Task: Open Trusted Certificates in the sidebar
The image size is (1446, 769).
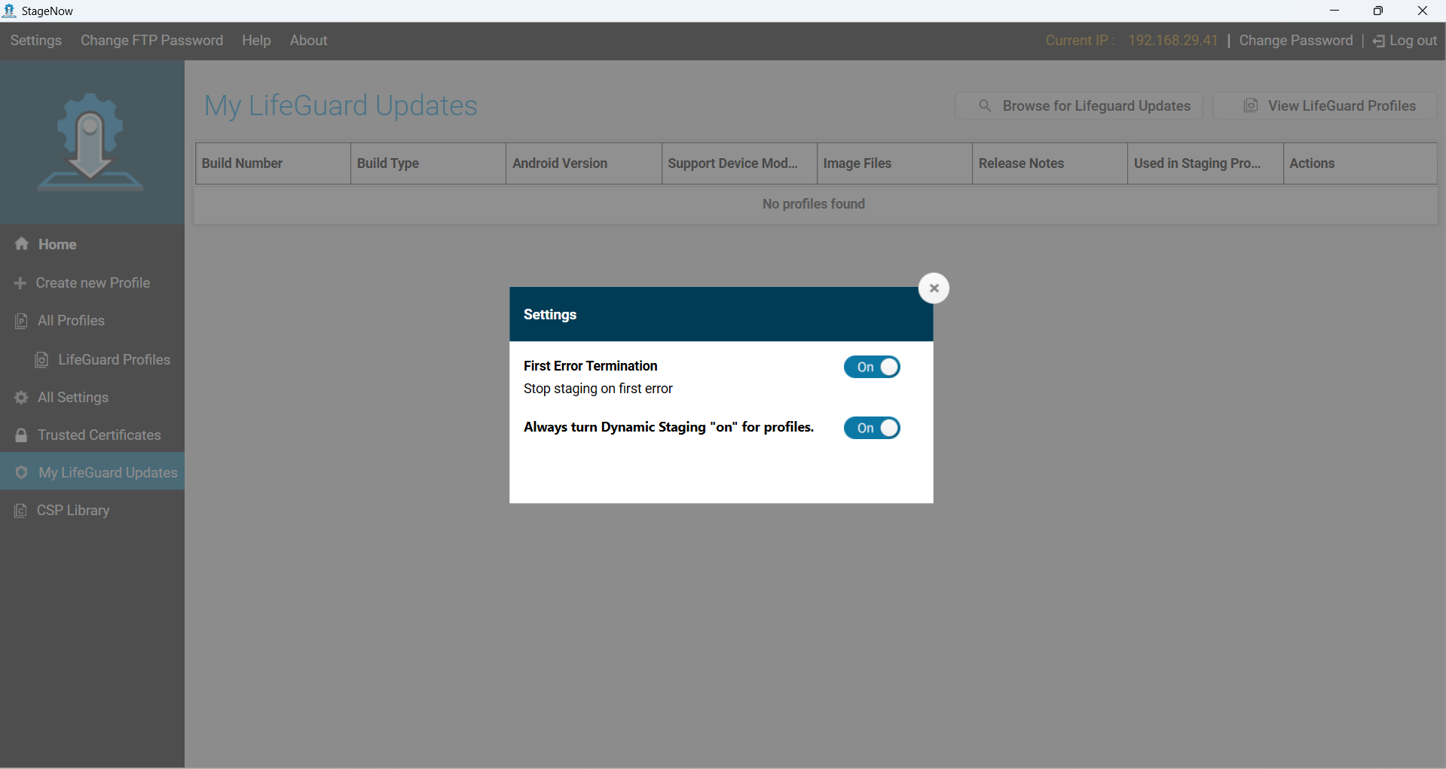Action: pyautogui.click(x=92, y=435)
